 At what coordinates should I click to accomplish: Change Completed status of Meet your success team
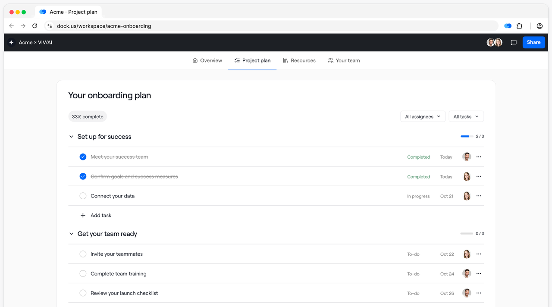click(x=418, y=157)
